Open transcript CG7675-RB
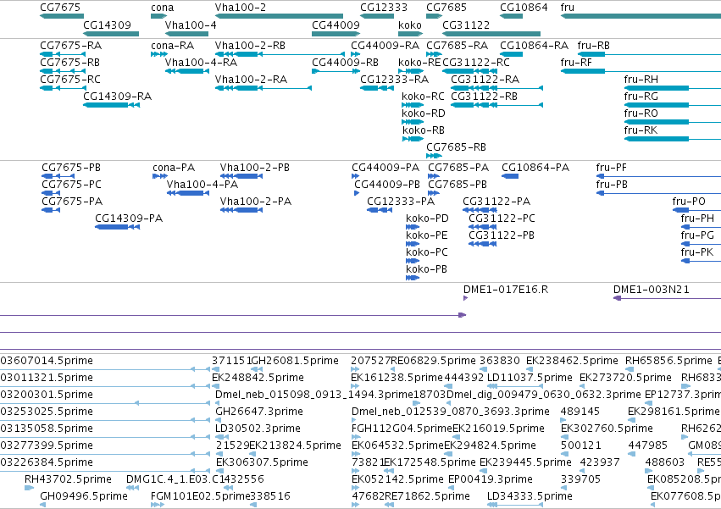 pyautogui.click(x=69, y=63)
